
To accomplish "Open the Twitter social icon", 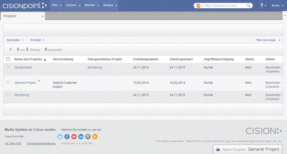I will tap(60, 137).
